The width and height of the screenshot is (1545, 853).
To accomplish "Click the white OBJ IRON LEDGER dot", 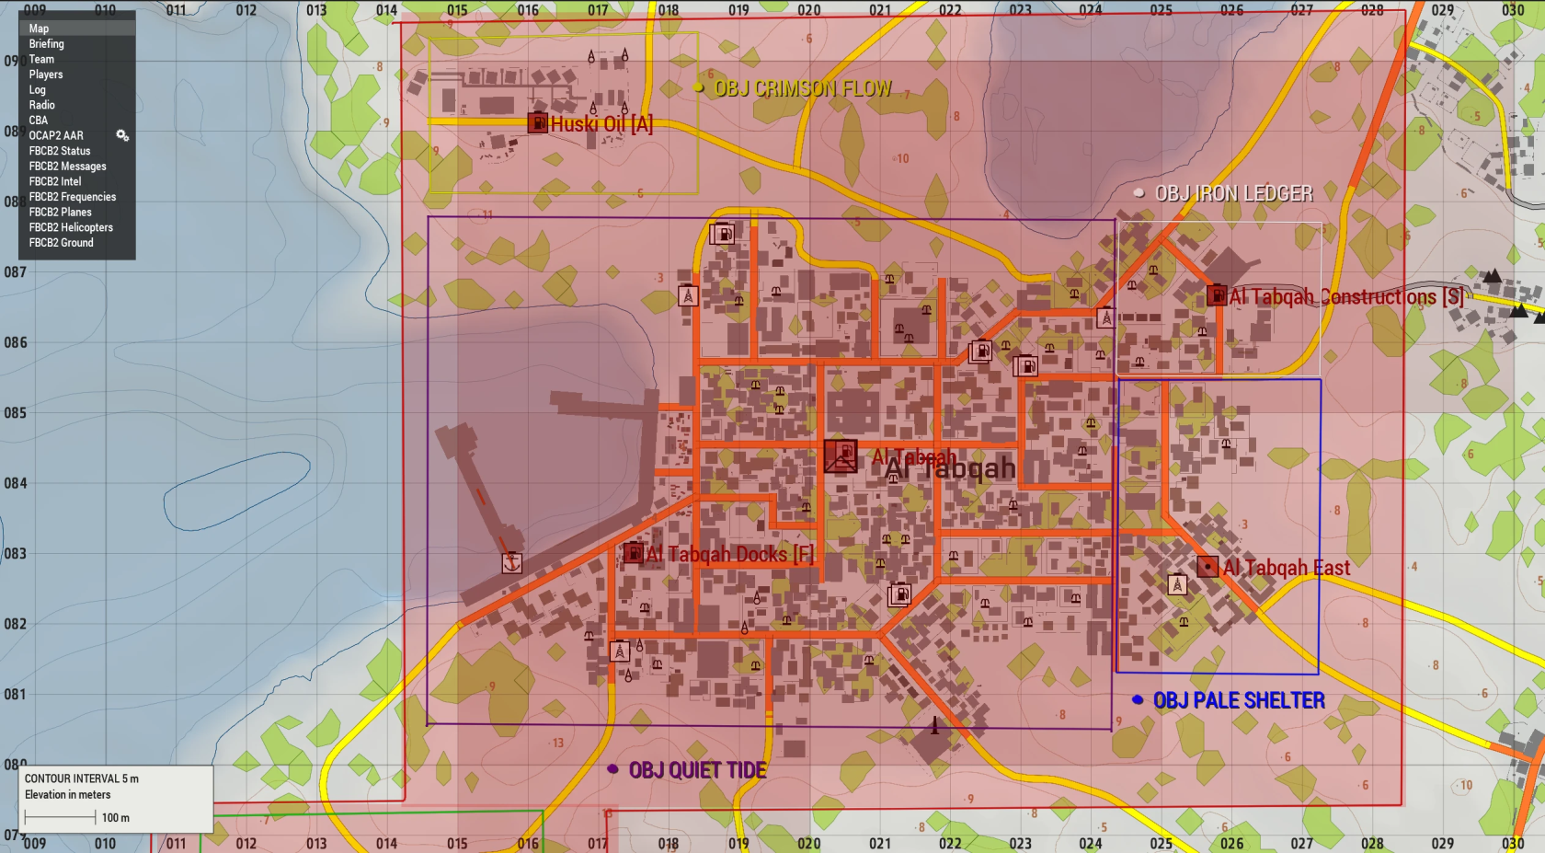I will tap(1139, 193).
